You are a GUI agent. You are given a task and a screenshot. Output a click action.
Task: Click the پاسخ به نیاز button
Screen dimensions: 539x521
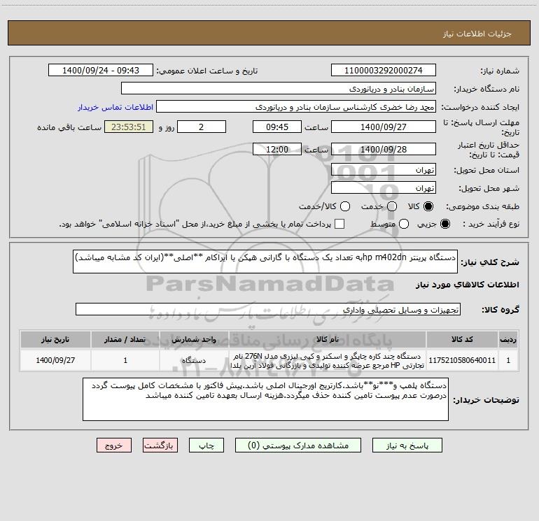pyautogui.click(x=407, y=445)
